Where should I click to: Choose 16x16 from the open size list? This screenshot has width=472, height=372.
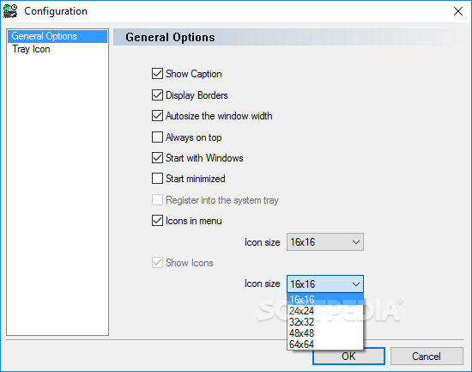325,299
